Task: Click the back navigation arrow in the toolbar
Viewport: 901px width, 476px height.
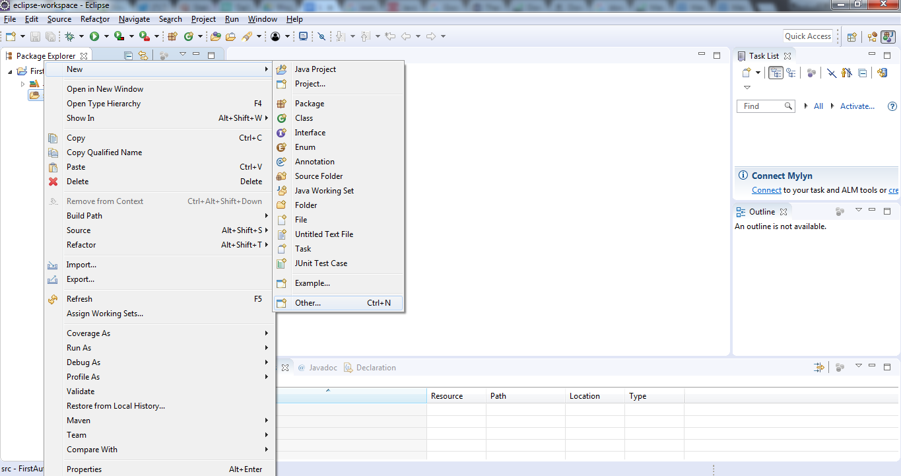Action: [407, 36]
